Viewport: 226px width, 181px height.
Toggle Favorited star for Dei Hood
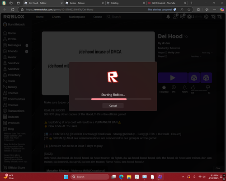[x=164, y=89]
